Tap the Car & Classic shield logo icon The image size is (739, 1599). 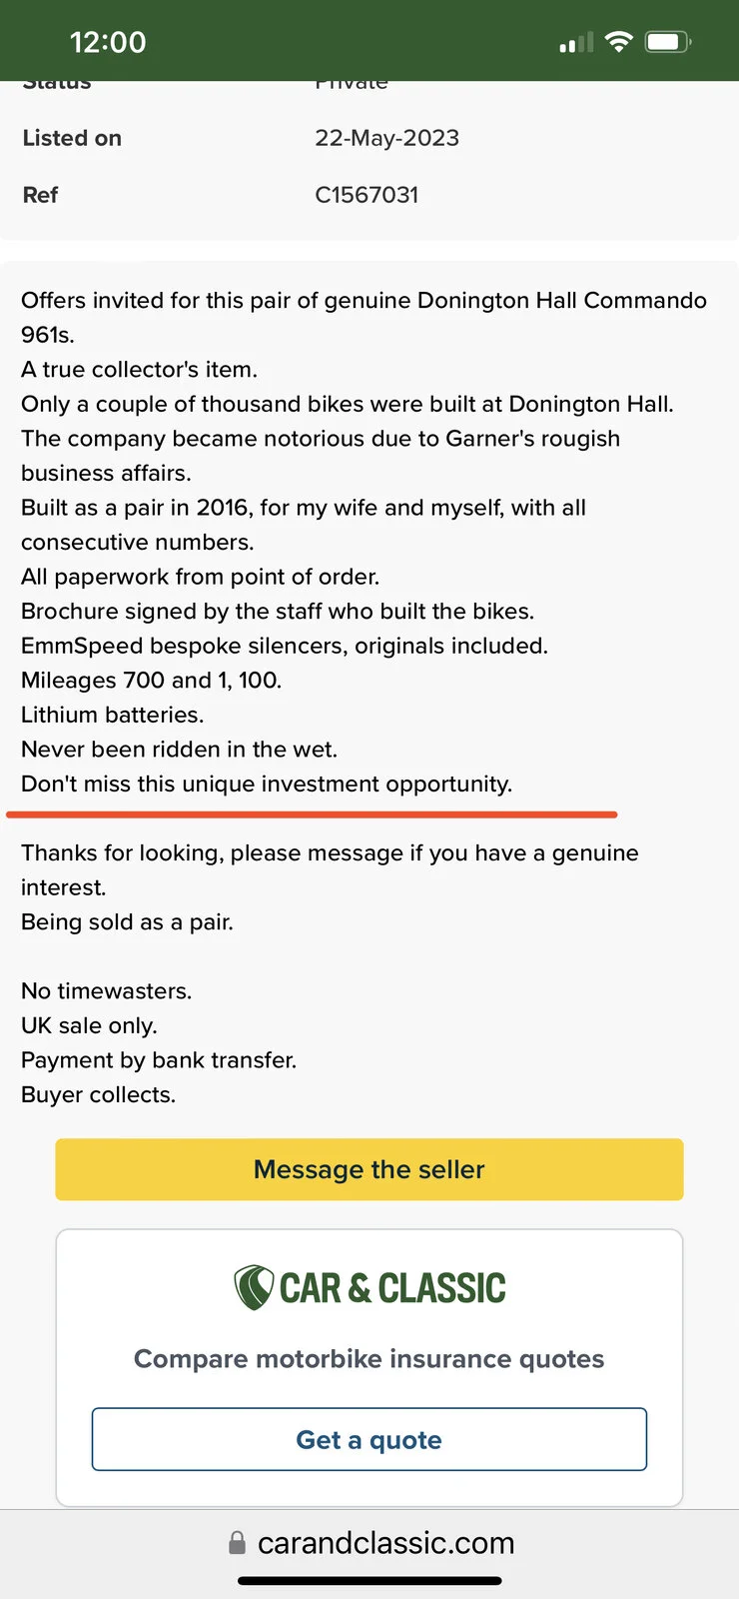[254, 1287]
